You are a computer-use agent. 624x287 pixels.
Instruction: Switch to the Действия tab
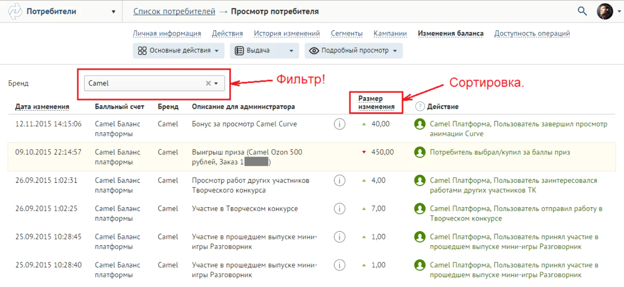227,34
